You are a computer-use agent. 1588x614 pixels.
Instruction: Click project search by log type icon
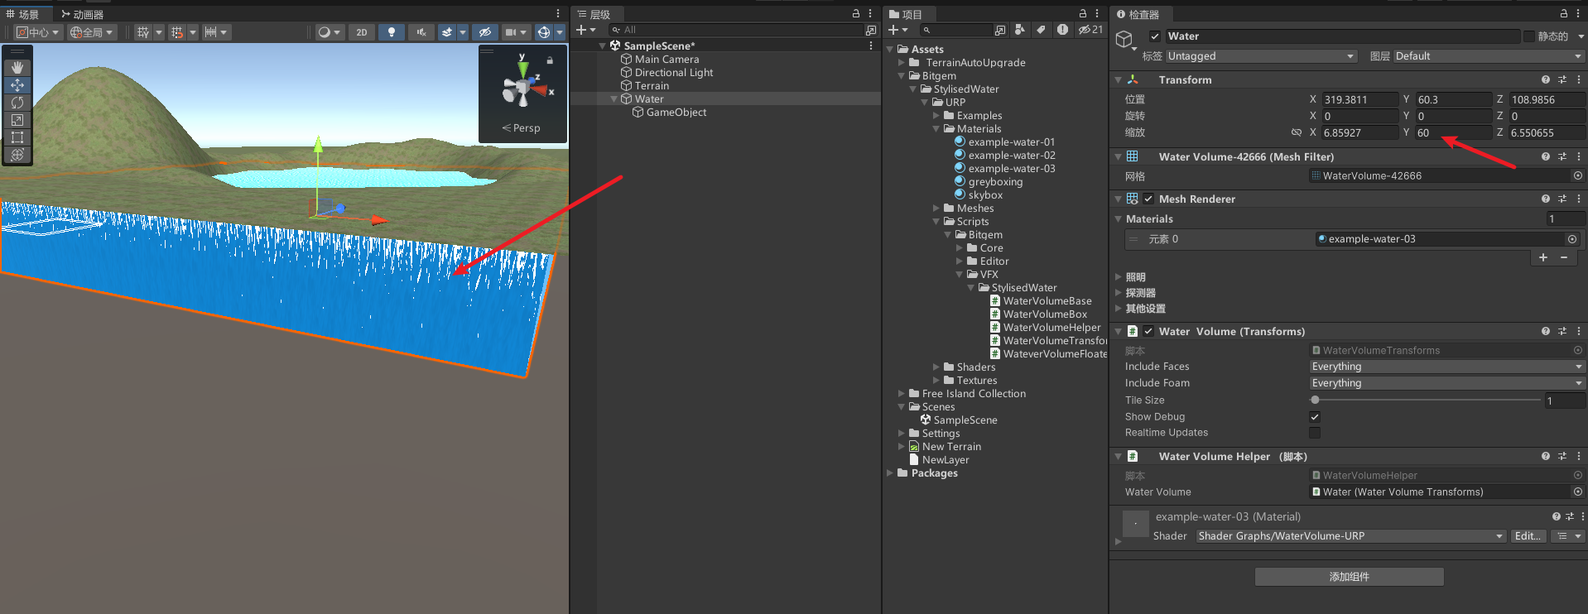point(1062,30)
